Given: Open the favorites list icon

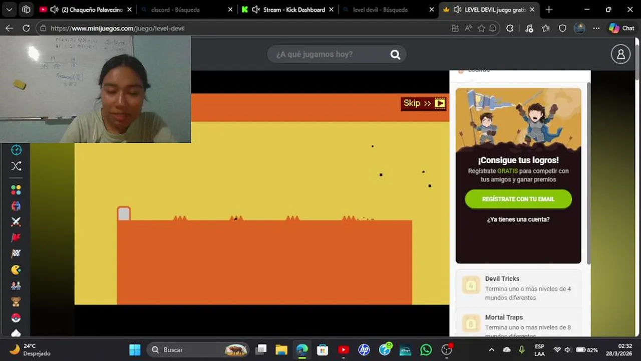Looking at the screenshot, I should (x=546, y=28).
